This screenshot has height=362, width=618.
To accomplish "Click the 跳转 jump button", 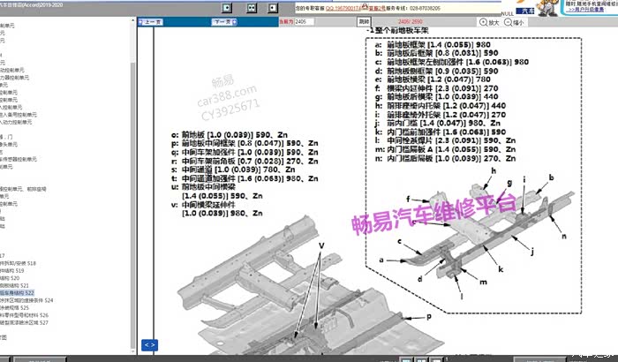I will [364, 22].
